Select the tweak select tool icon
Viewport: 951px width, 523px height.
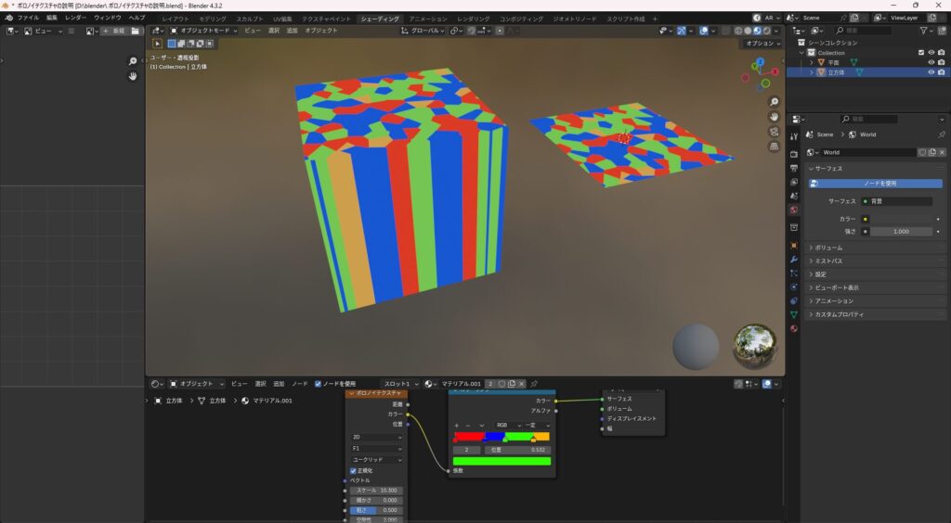tap(158, 44)
